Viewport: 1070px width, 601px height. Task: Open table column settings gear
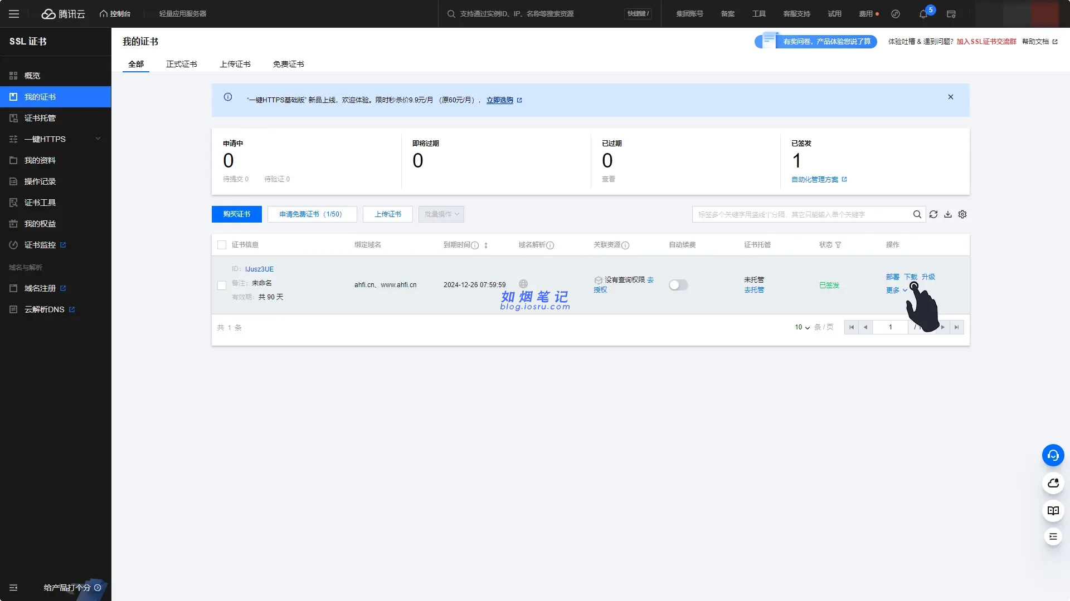(x=962, y=214)
